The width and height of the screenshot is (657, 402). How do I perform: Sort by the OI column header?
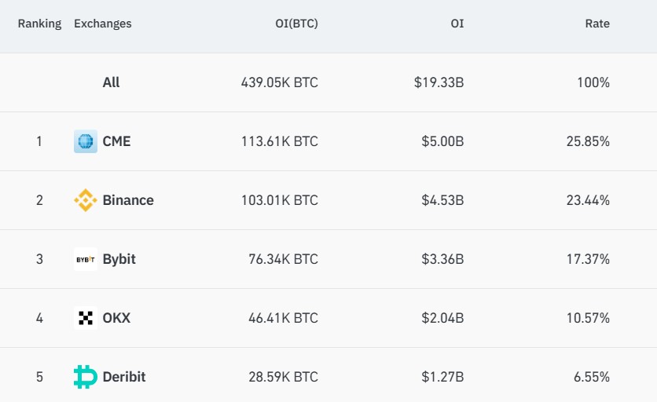pos(457,24)
